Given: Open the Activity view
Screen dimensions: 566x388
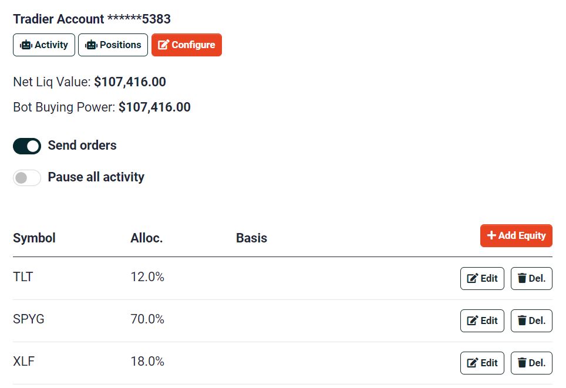Looking at the screenshot, I should pyautogui.click(x=44, y=45).
